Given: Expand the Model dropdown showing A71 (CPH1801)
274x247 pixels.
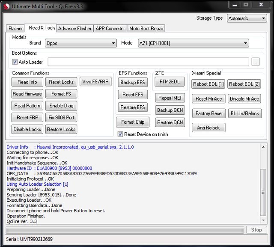Looking at the screenshot, I should tap(194, 43).
